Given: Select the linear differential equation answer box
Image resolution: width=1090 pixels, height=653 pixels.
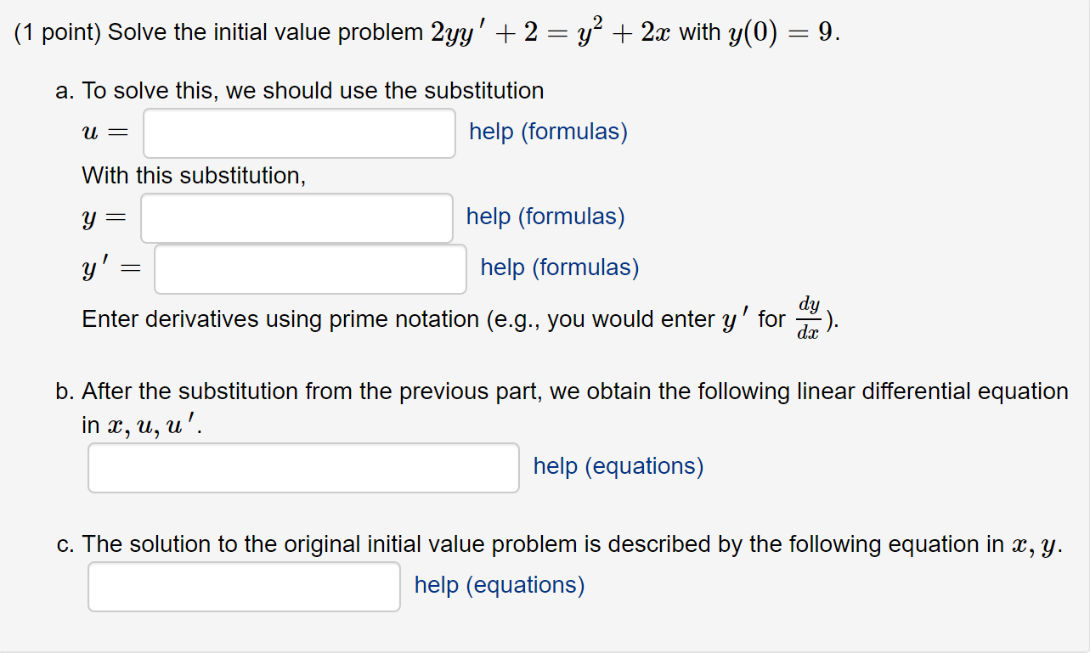Looking at the screenshot, I should click(303, 467).
